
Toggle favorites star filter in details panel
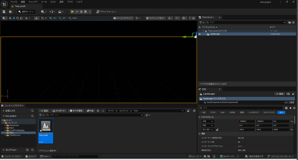pyautogui.click(x=290, y=108)
